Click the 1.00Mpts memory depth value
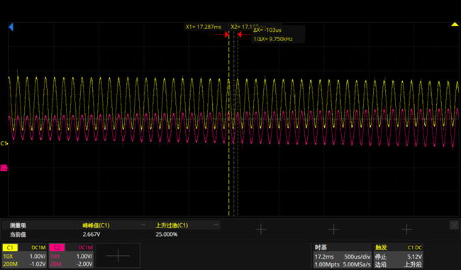The height and width of the screenshot is (270, 461). [327, 264]
